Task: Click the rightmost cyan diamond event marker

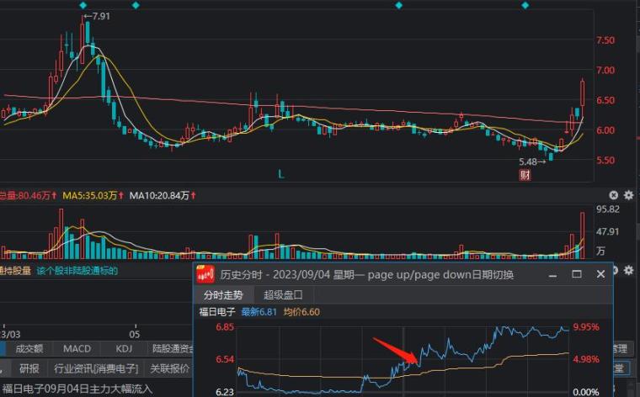Action: (x=525, y=5)
